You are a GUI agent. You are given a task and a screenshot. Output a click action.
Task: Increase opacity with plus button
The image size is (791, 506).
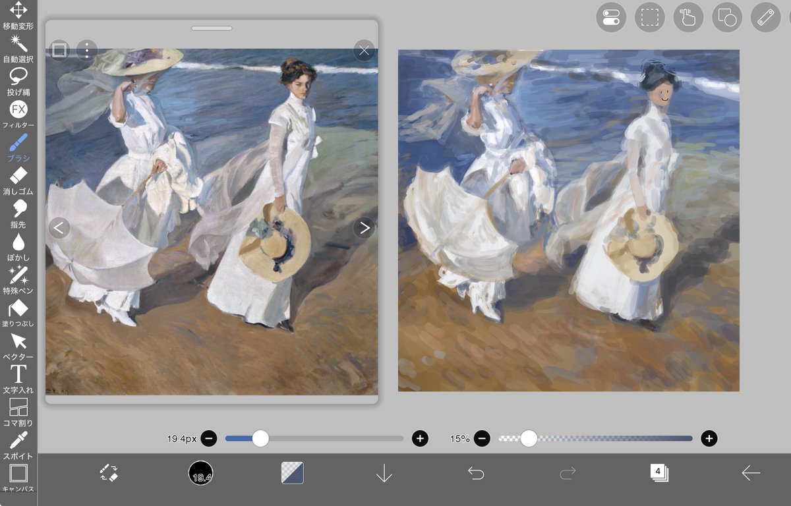tap(709, 438)
